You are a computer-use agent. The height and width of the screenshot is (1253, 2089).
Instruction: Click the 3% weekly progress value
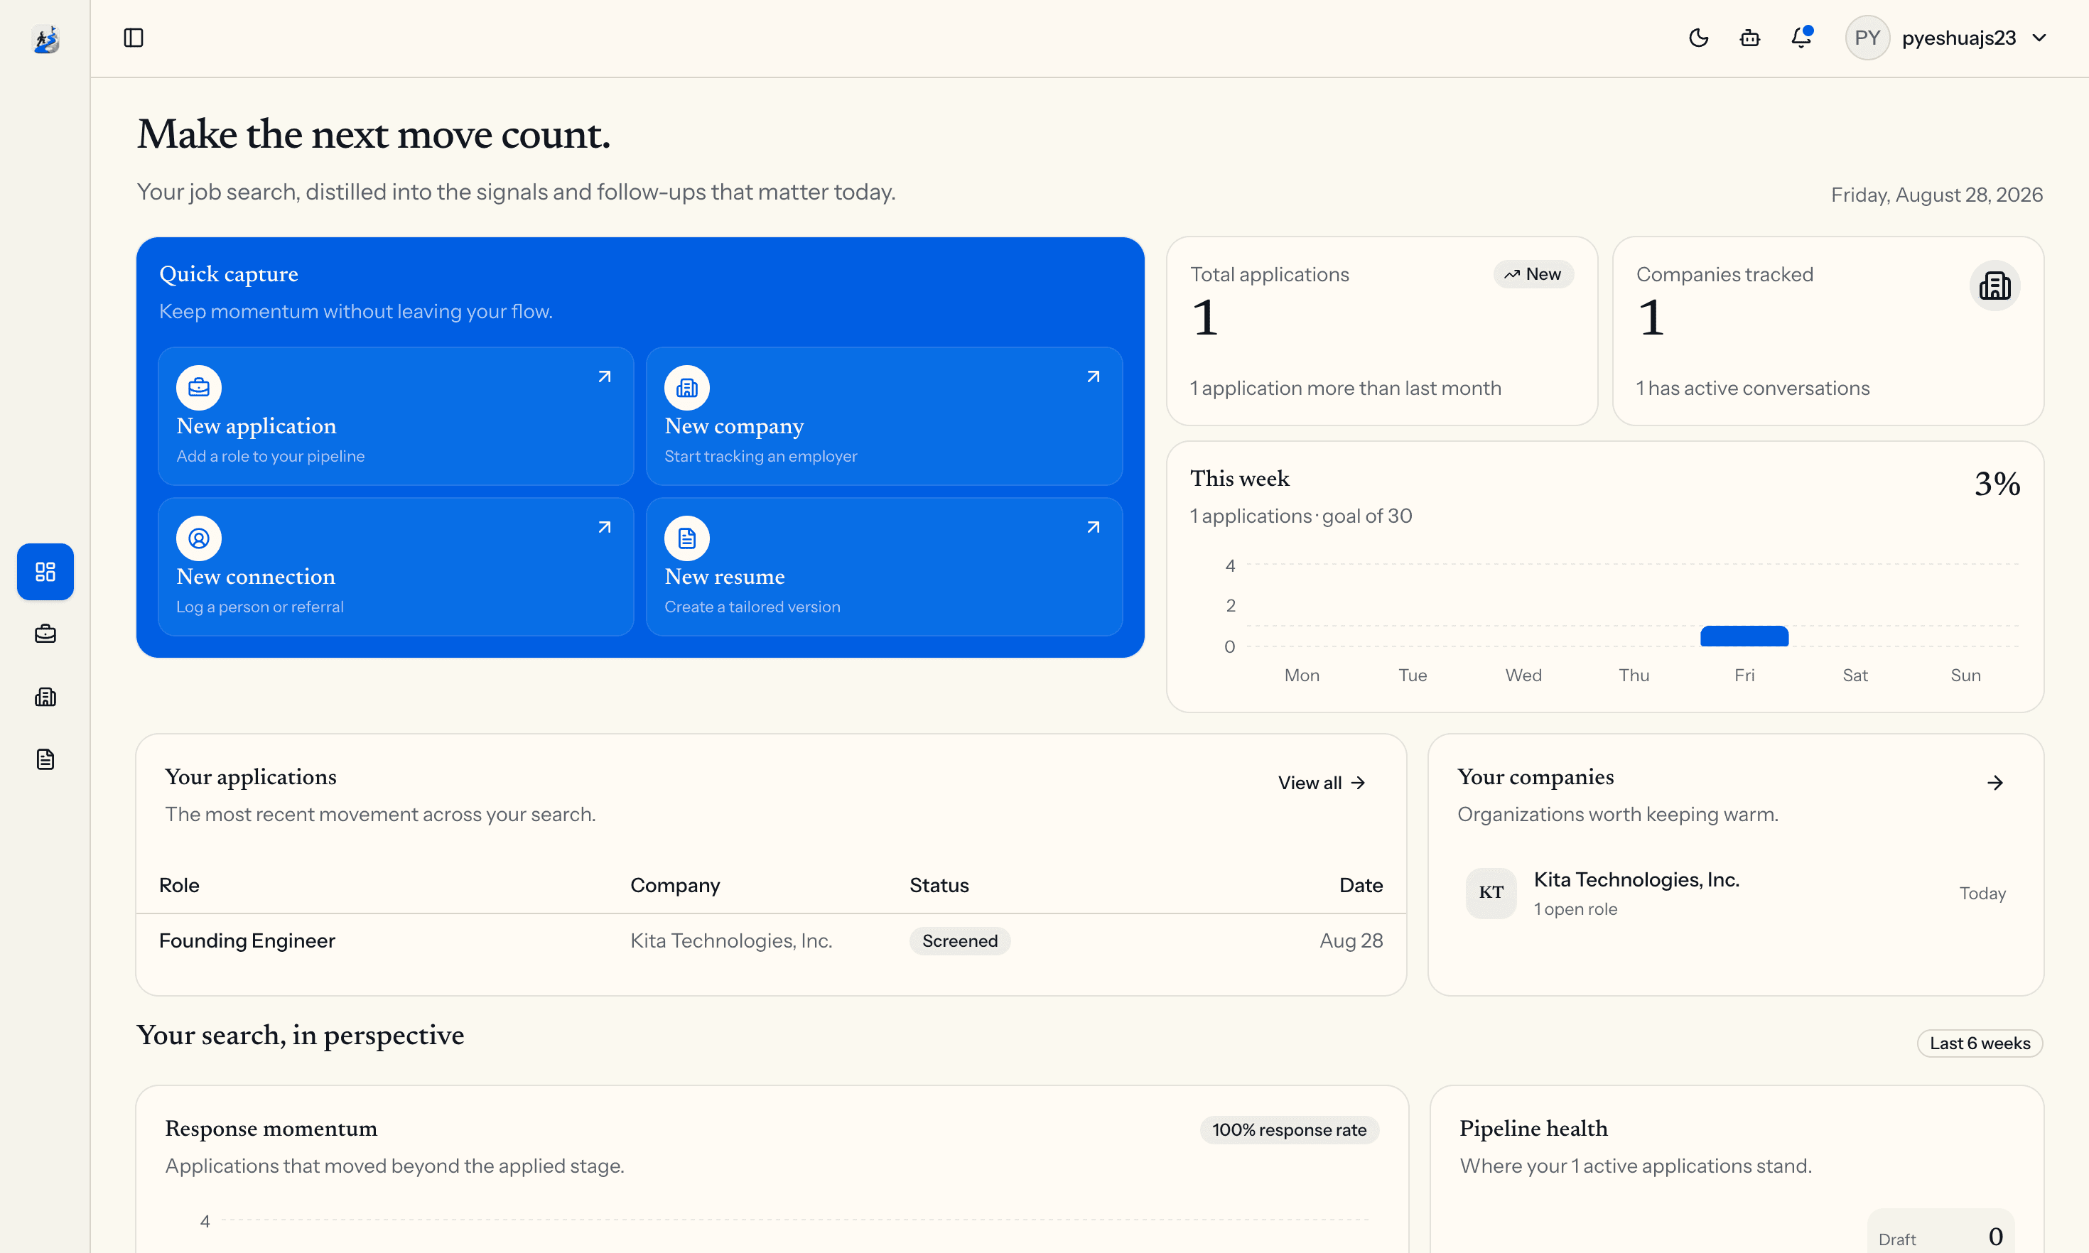click(1996, 484)
